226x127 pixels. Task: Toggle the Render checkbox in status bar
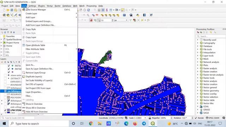(196, 118)
